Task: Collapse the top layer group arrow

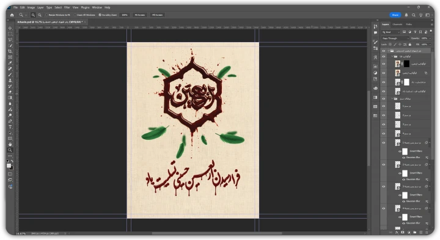Action: click(x=389, y=51)
